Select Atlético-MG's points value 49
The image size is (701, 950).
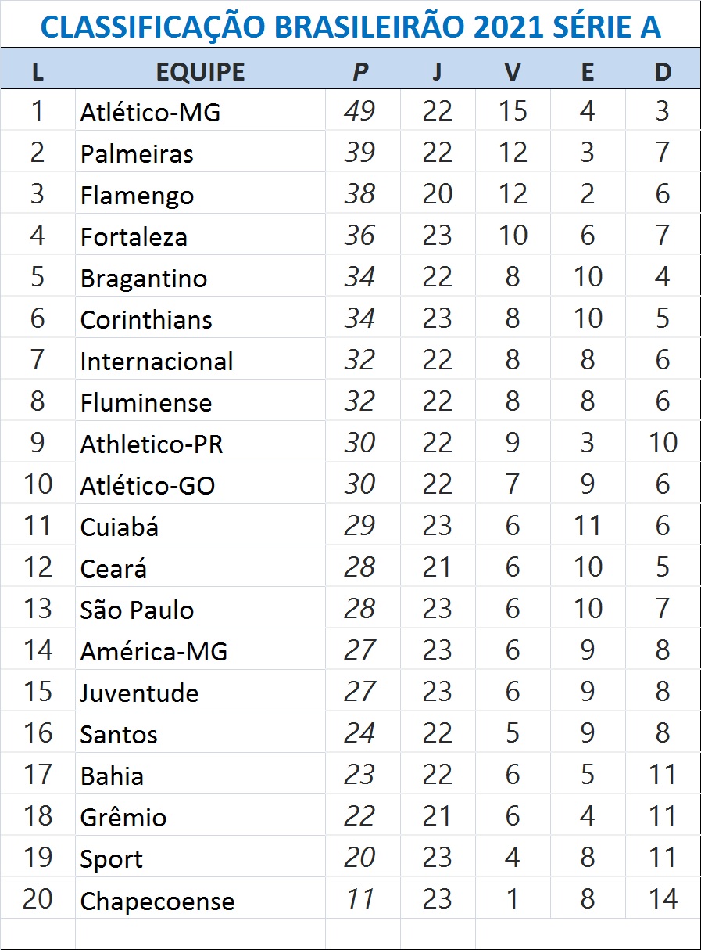pos(359,112)
